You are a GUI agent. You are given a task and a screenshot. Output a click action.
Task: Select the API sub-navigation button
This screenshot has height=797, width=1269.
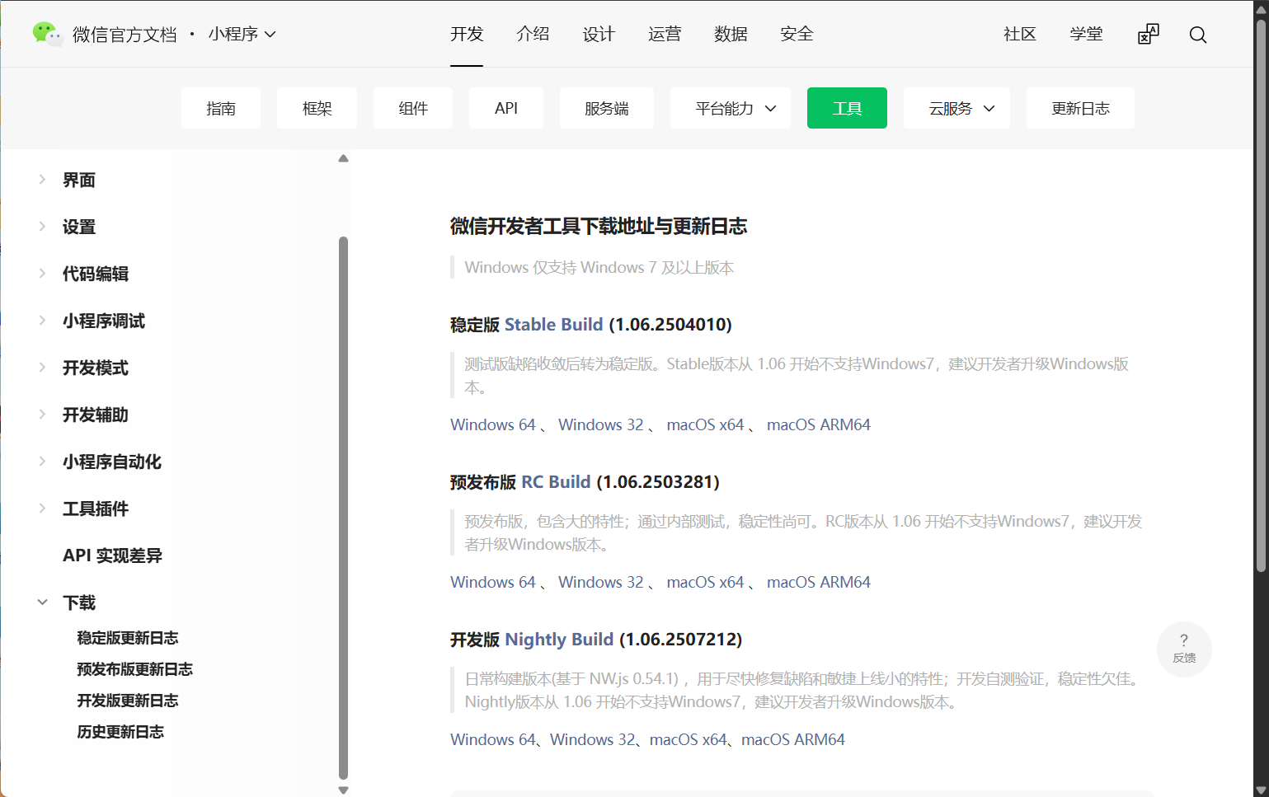point(506,108)
